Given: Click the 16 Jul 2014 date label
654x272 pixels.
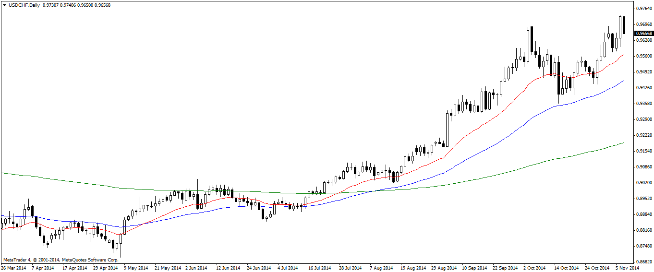Looking at the screenshot, I should coord(319,268).
